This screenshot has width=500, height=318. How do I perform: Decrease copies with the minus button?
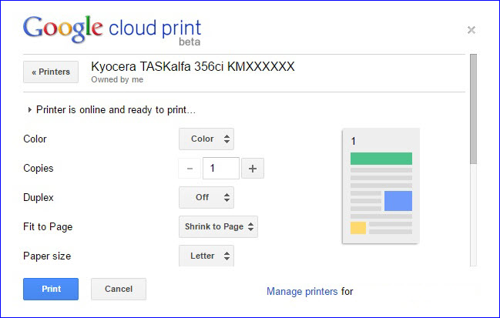(x=190, y=169)
